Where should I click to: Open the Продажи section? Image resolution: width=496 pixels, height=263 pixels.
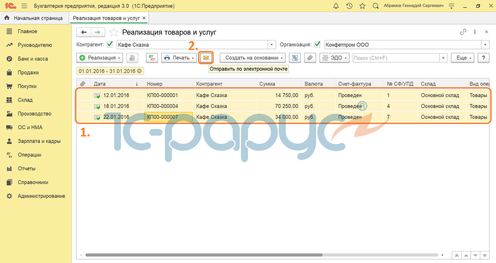(28, 72)
